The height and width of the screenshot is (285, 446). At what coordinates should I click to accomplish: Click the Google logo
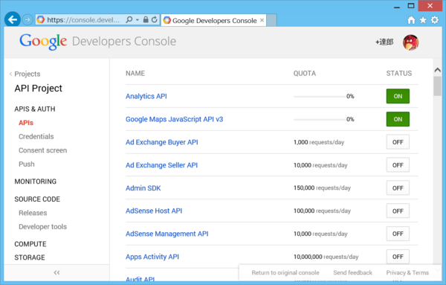(x=43, y=42)
